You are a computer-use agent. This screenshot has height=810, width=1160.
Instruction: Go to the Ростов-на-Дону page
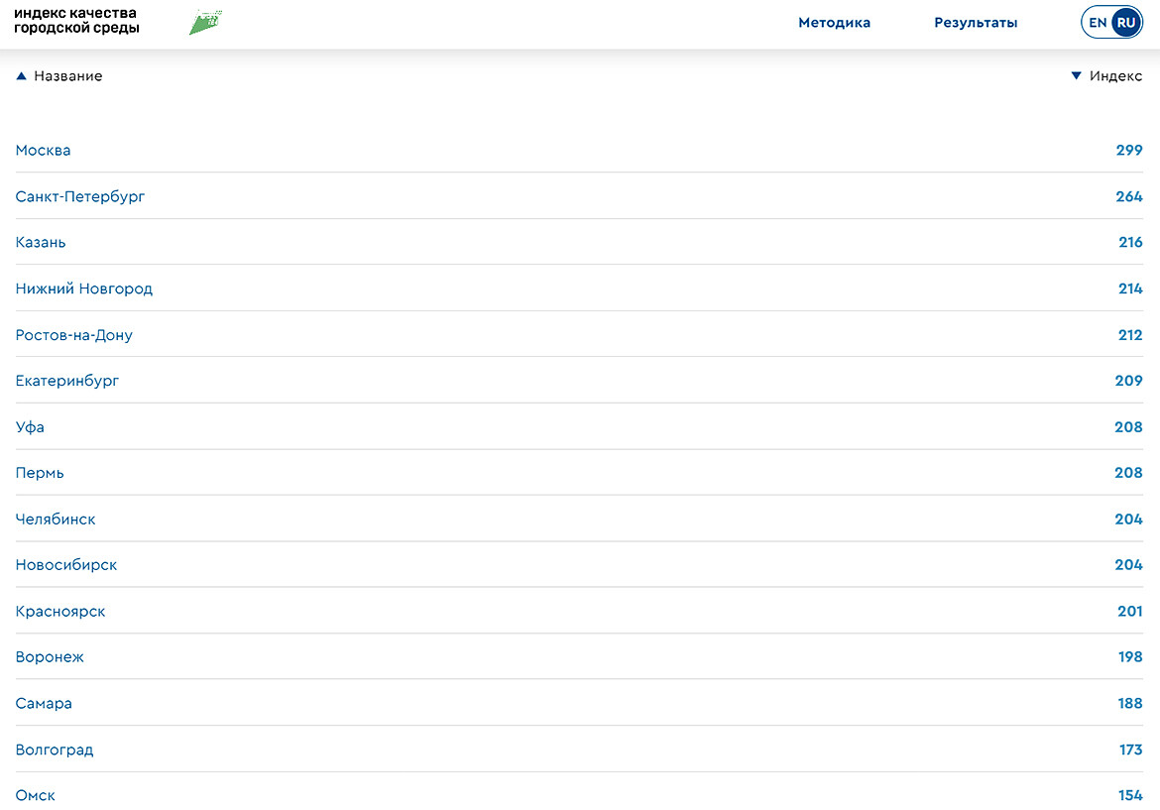74,335
